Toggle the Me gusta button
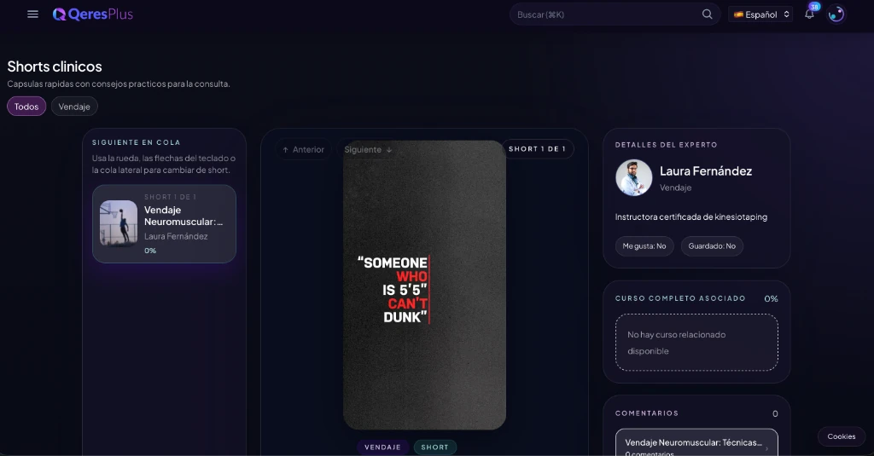Image resolution: width=874 pixels, height=456 pixels. coord(644,246)
